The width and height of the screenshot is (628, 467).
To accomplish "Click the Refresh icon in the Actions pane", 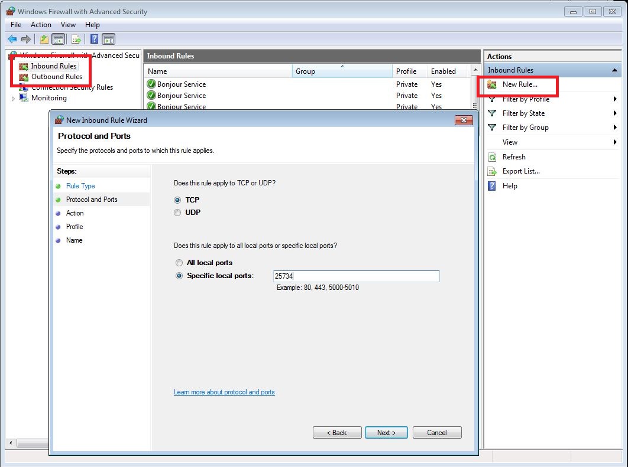I will (x=492, y=157).
